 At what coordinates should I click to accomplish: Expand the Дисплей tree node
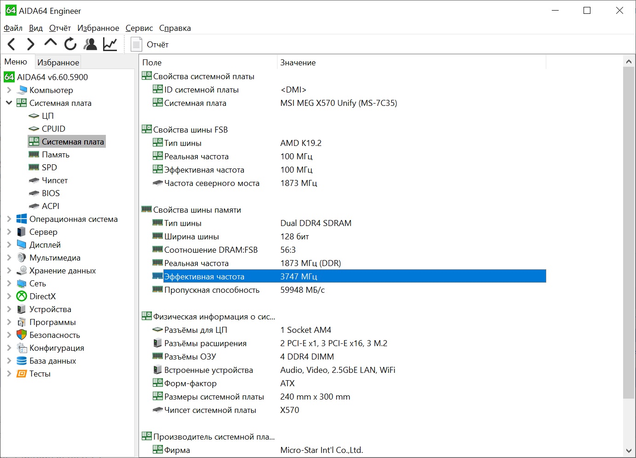coord(9,245)
